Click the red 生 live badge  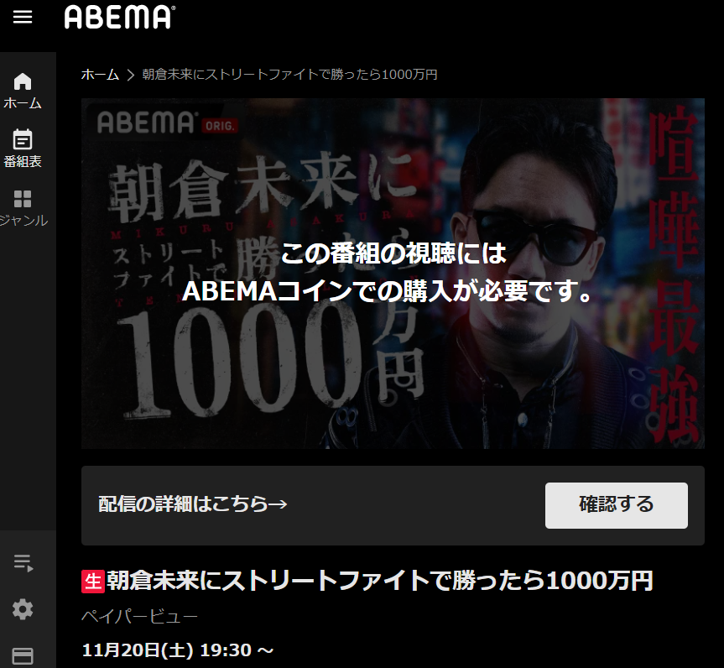tap(93, 582)
